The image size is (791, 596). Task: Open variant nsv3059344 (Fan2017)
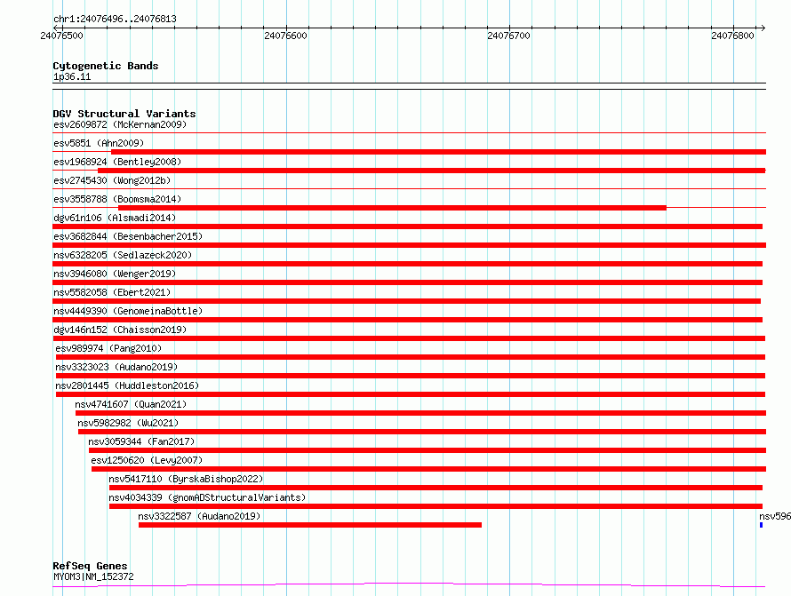[x=141, y=441]
